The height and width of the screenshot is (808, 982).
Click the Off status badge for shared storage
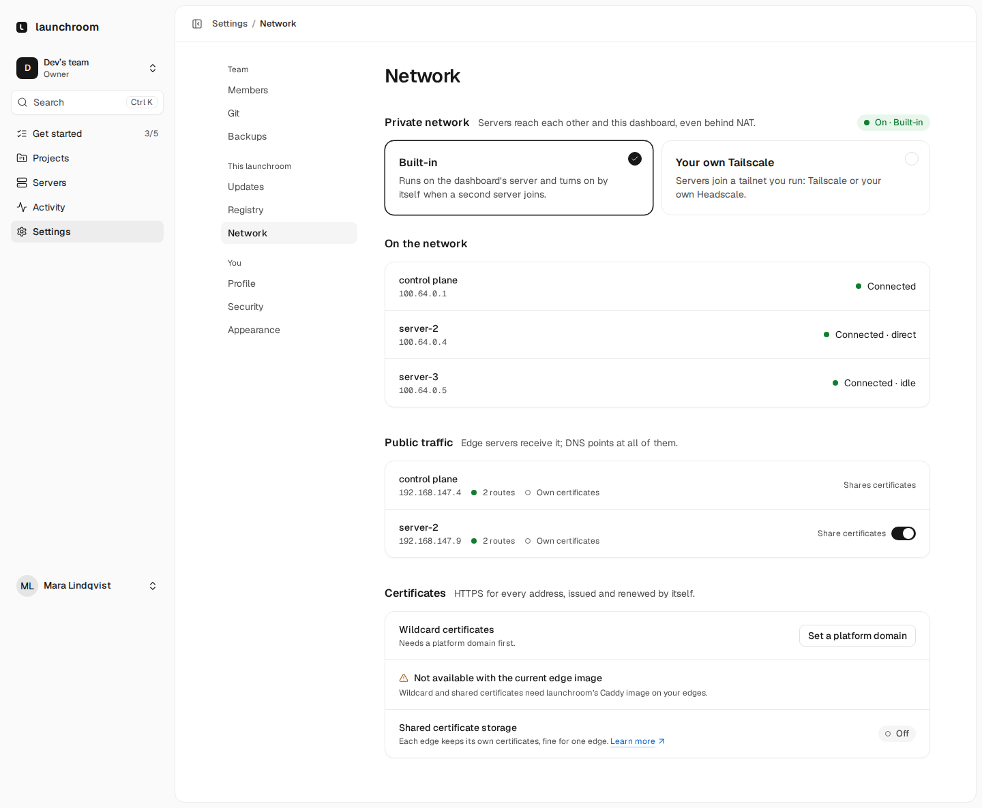pos(897,734)
